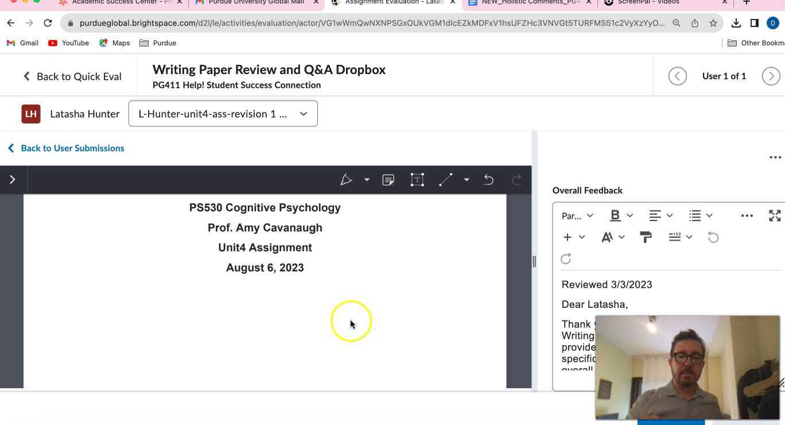Viewport: 785px width, 425px height.
Task: Switch to Purdue University Global Mail tab
Action: click(x=255, y=2)
